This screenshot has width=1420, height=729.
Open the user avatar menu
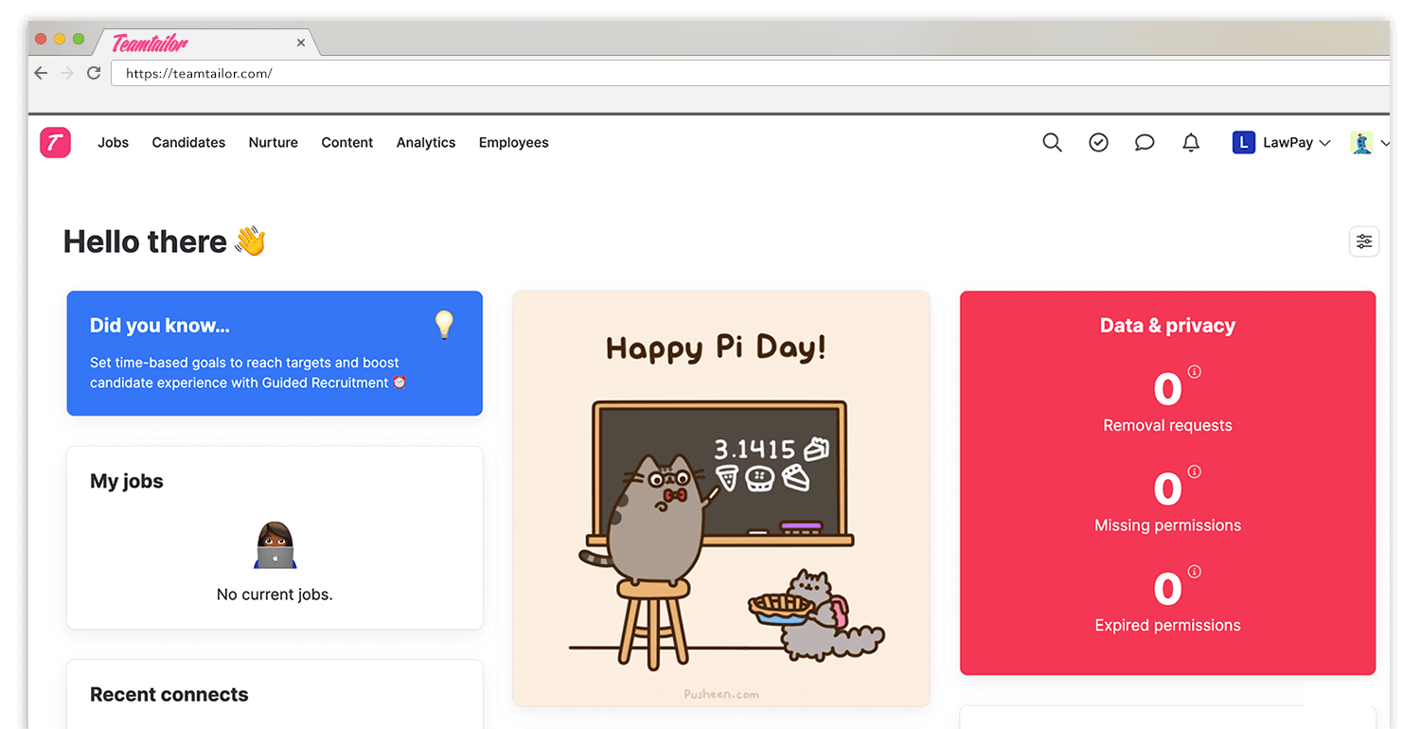pos(1368,143)
